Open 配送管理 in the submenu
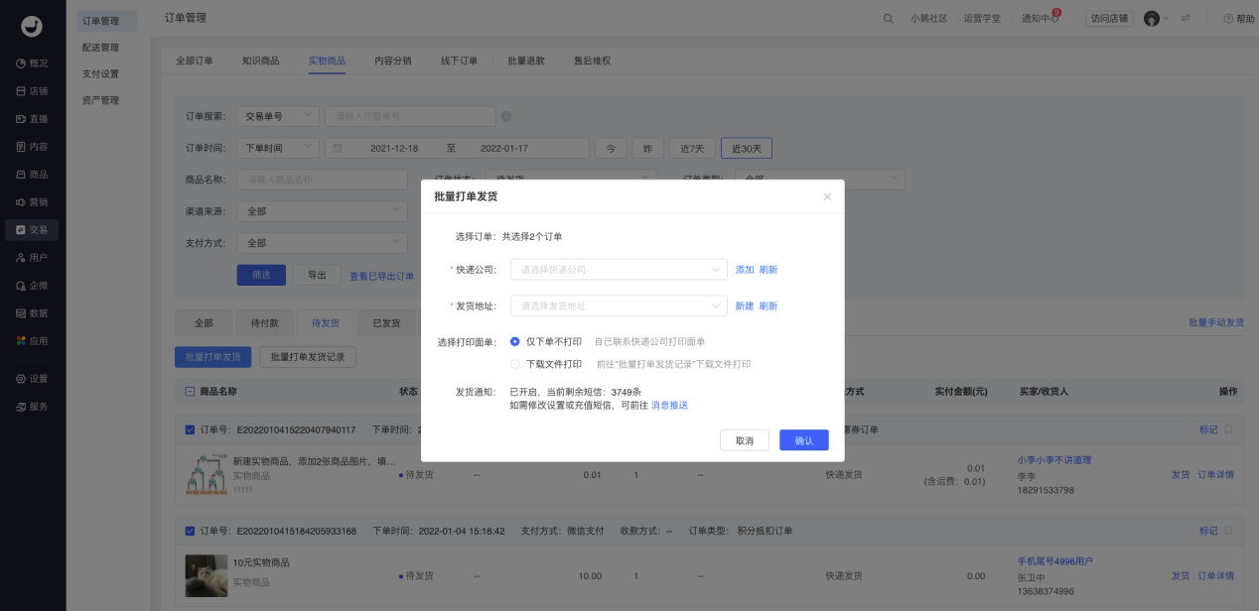The width and height of the screenshot is (1259, 611). (x=100, y=47)
